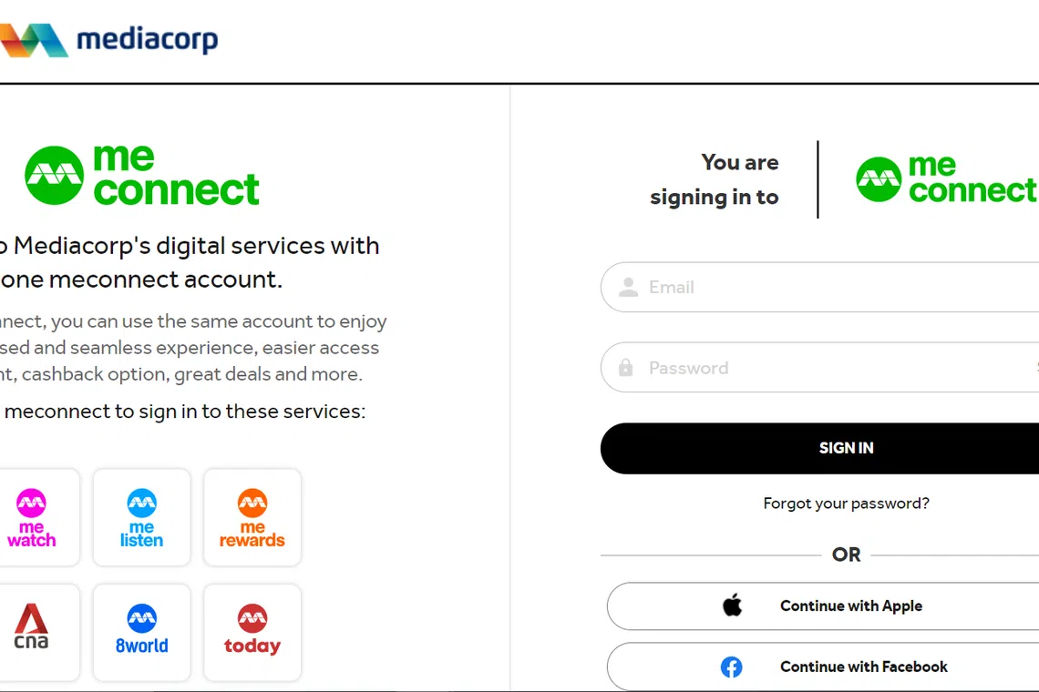Click the meconnect logo beside "You are signing in to"

pyautogui.click(x=946, y=179)
